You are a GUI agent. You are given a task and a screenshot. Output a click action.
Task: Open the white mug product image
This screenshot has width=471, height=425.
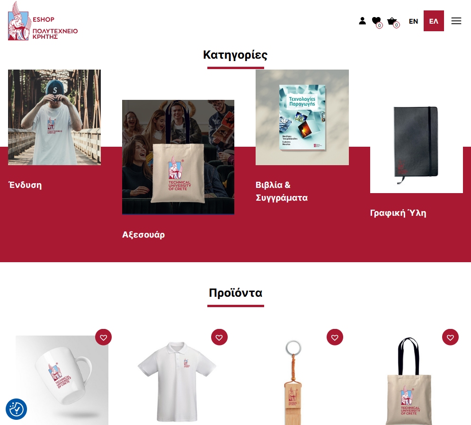62,380
